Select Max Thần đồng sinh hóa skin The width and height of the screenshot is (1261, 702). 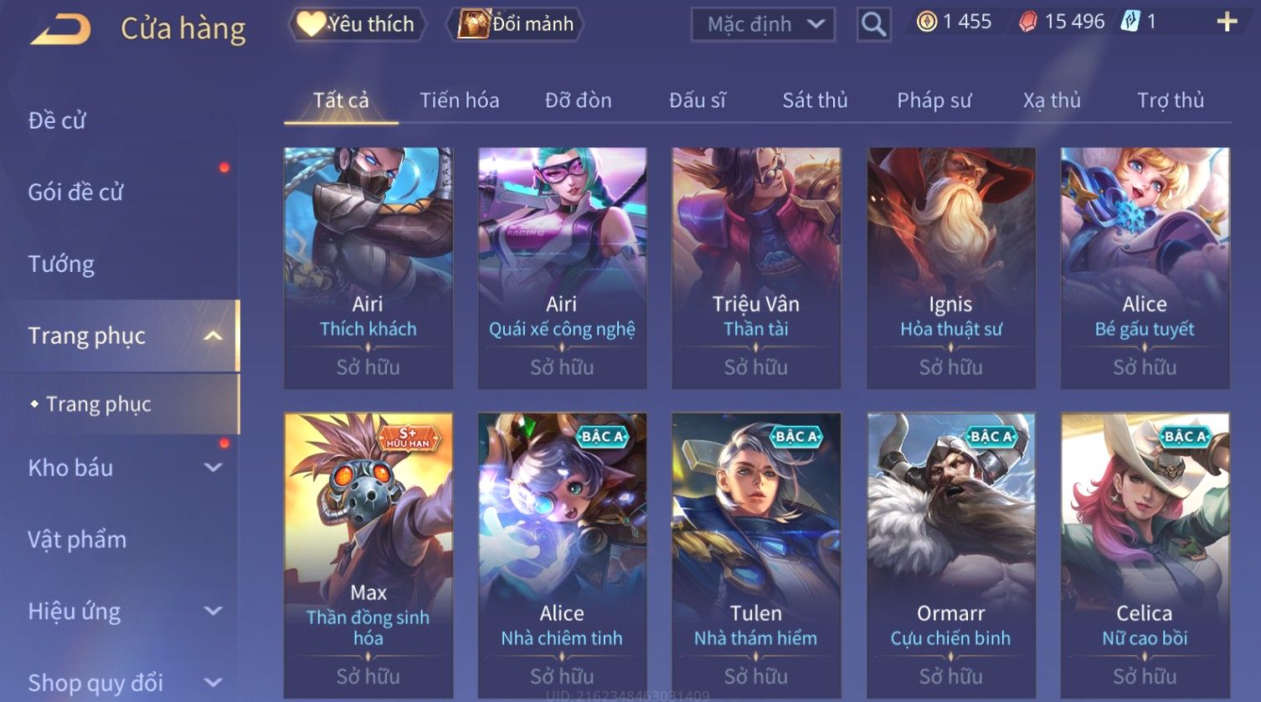368,555
